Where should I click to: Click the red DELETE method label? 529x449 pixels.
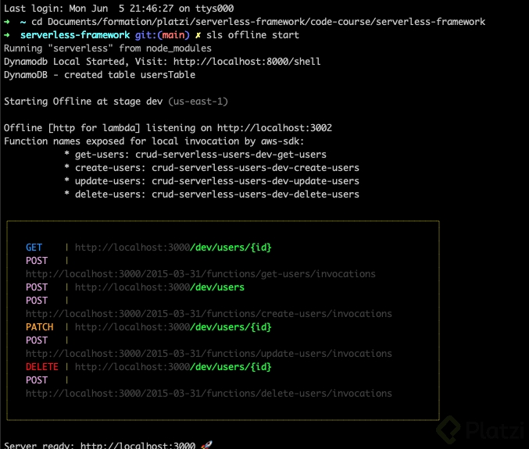(42, 367)
